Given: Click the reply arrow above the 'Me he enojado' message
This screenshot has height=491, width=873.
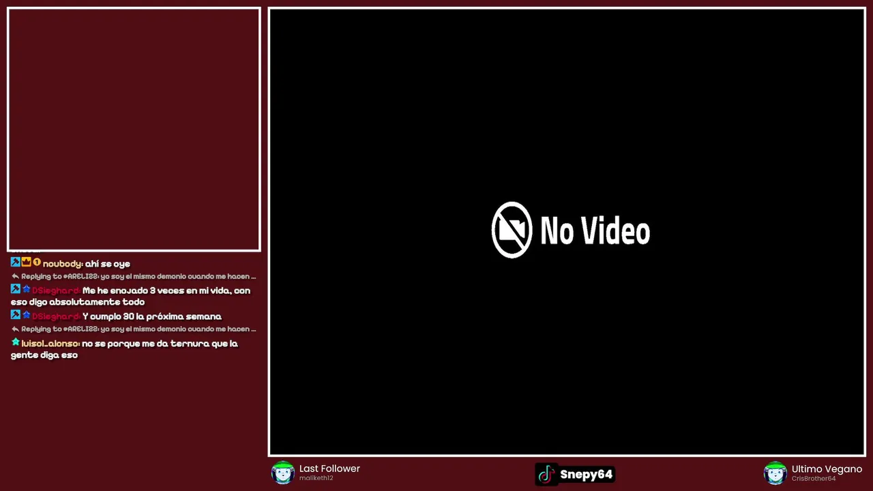Looking at the screenshot, I should [x=15, y=276].
